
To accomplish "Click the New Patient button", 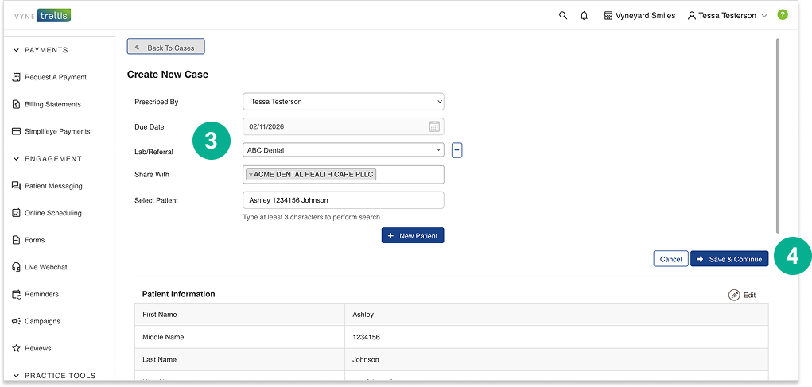I will coord(413,236).
